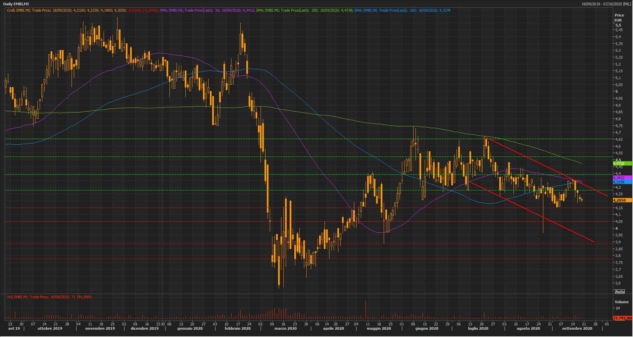The height and width of the screenshot is (337, 633).
Task: Click the Auto scale button
Action: pos(619,292)
